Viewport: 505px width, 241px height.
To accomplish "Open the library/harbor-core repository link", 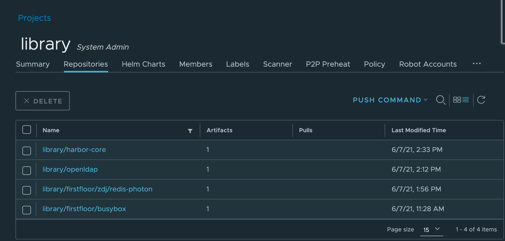I will [x=74, y=150].
